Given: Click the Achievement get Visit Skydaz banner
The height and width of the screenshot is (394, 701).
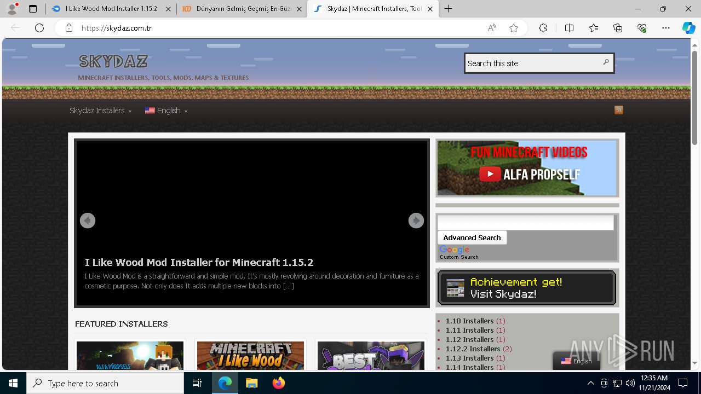Looking at the screenshot, I should 527,288.
